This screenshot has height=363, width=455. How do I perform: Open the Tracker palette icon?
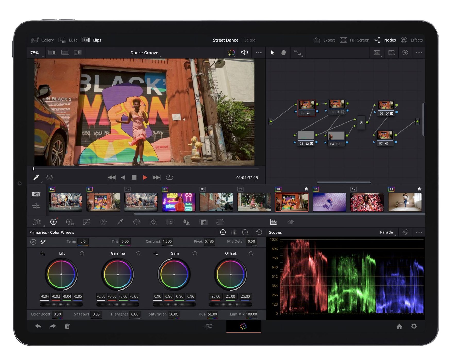pyautogui.click(x=154, y=222)
